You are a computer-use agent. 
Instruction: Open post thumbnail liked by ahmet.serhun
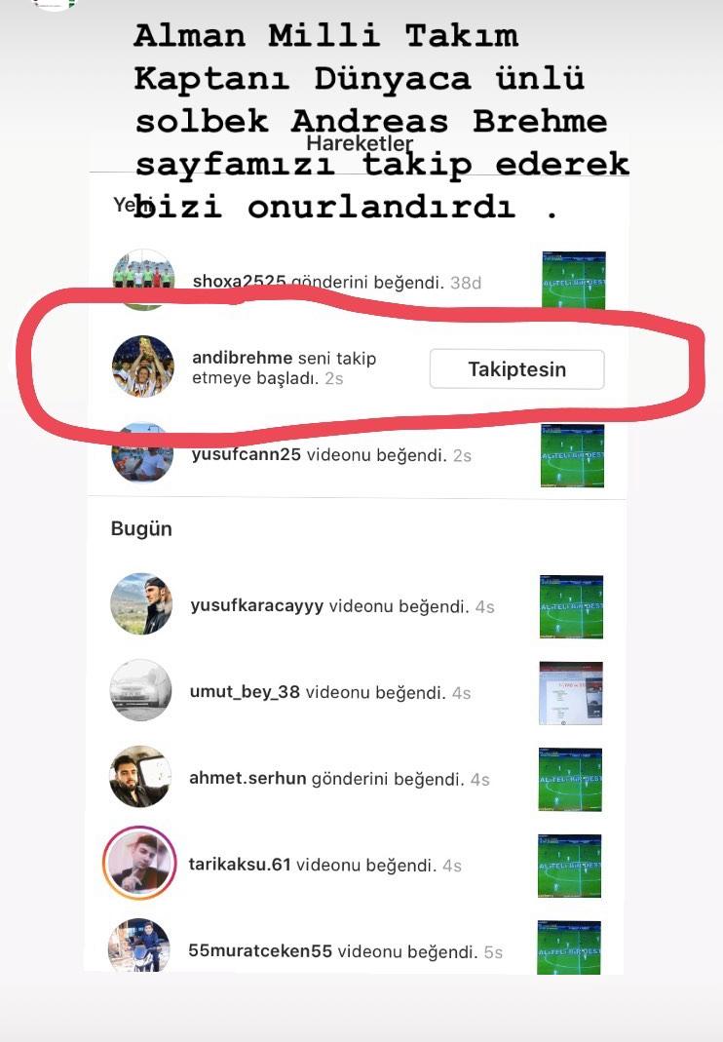(570, 780)
